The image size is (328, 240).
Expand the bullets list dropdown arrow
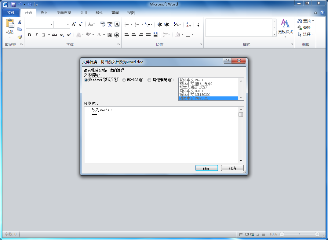point(132,24)
